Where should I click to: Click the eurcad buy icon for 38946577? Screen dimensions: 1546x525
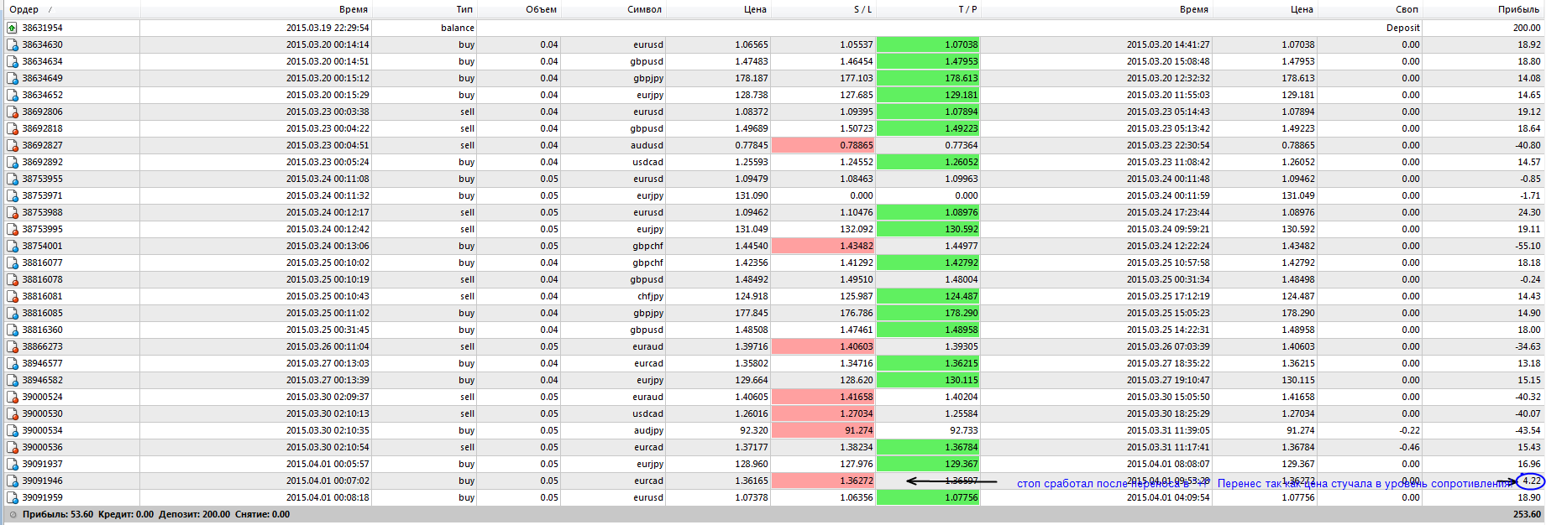click(12, 363)
